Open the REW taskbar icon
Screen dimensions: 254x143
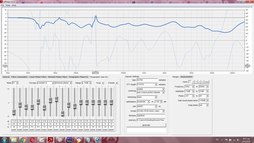[70, 140]
